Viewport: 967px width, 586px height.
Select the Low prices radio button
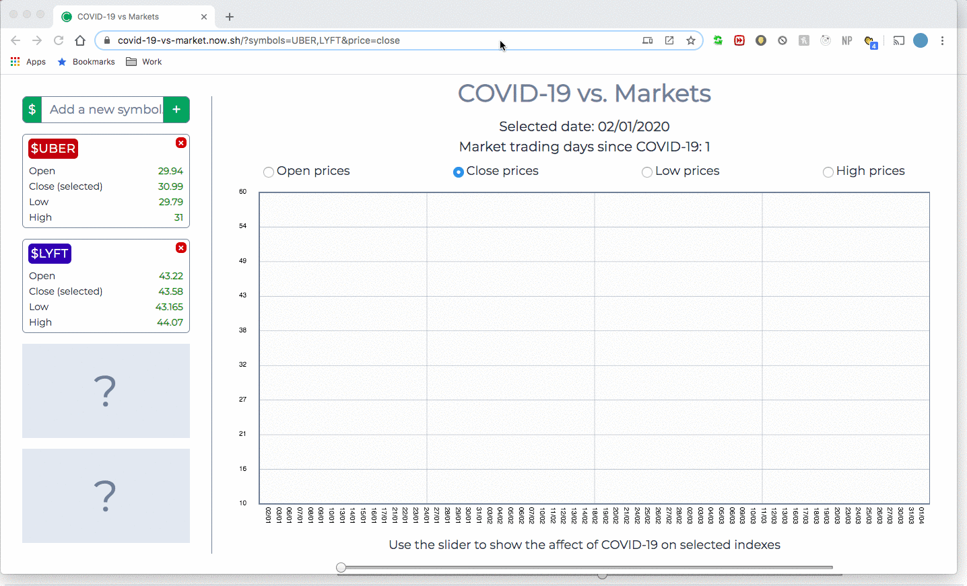pos(646,172)
